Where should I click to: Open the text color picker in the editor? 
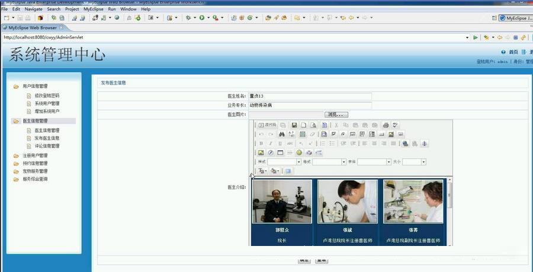tap(262, 171)
